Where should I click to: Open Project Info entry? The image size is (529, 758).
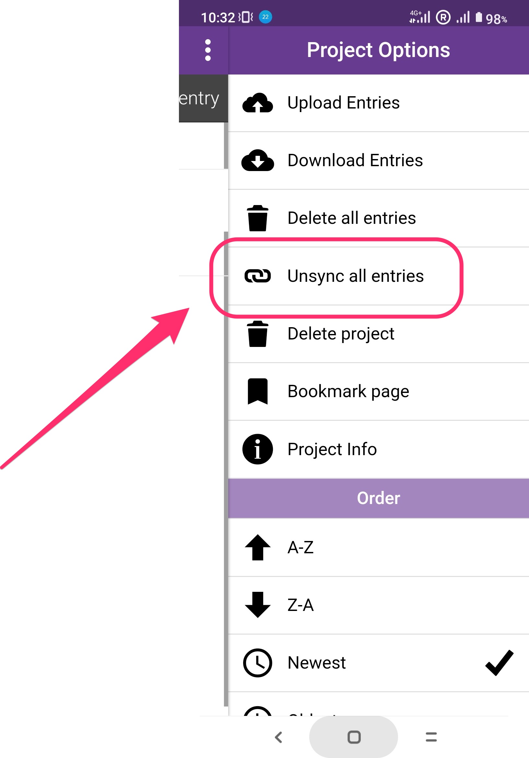tap(332, 449)
